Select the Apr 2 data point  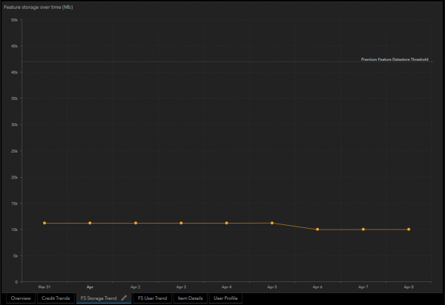[136, 223]
